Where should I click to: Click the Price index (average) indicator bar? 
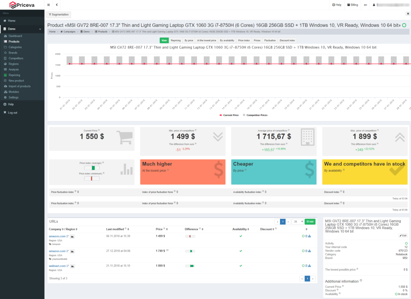coord(92,168)
